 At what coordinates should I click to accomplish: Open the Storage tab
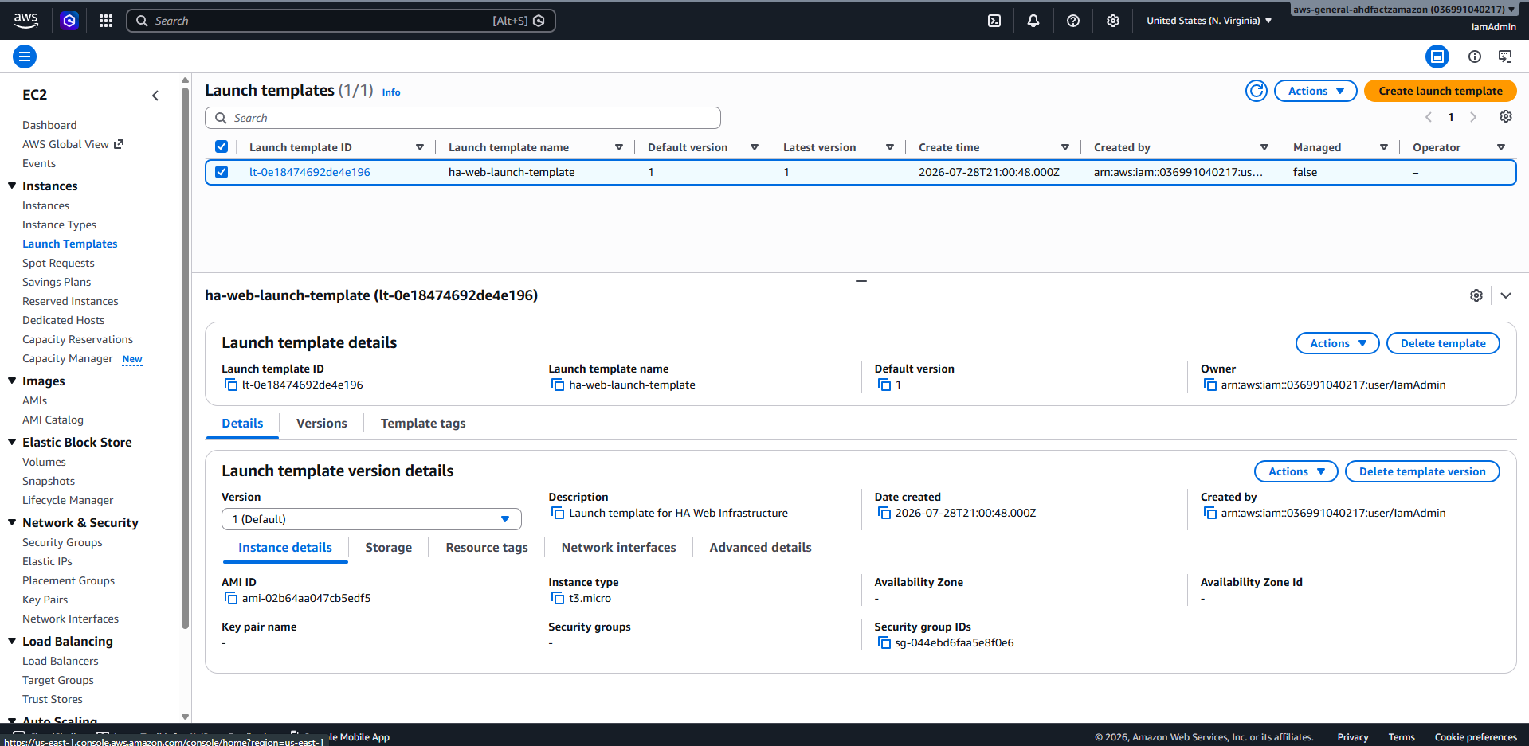pyautogui.click(x=389, y=548)
